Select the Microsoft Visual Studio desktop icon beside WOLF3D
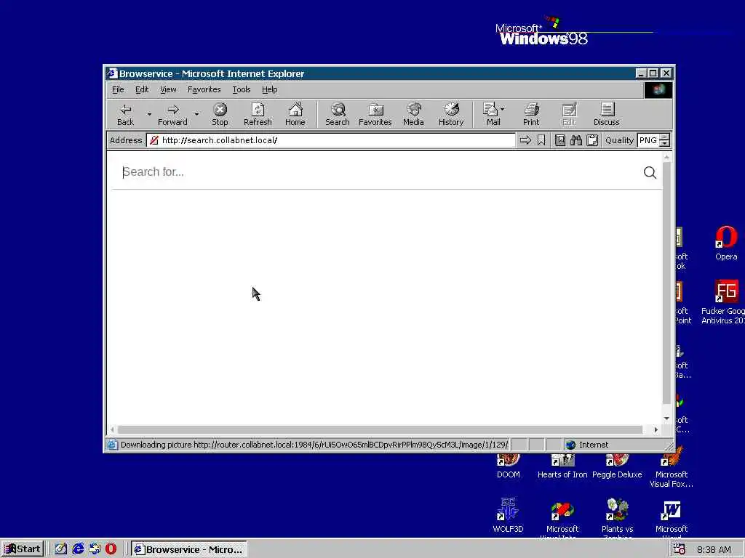The height and width of the screenshot is (558, 745). point(562,518)
